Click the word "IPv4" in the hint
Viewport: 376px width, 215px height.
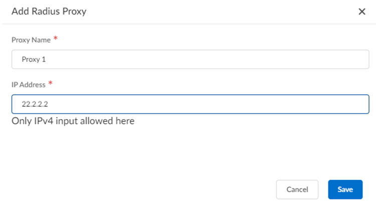(x=44, y=121)
